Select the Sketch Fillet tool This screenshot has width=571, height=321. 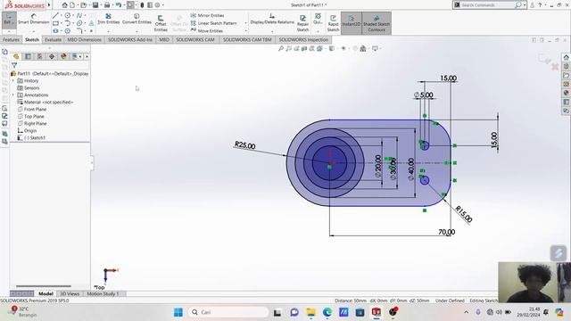click(79, 31)
